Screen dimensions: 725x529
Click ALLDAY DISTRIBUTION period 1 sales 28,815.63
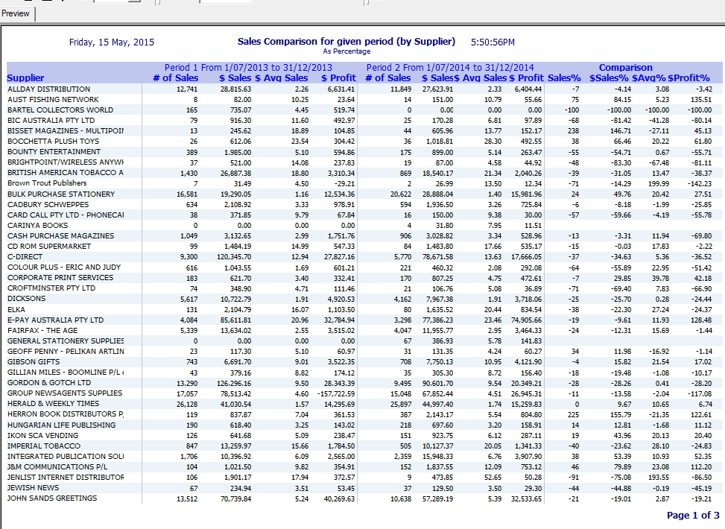tap(235, 89)
